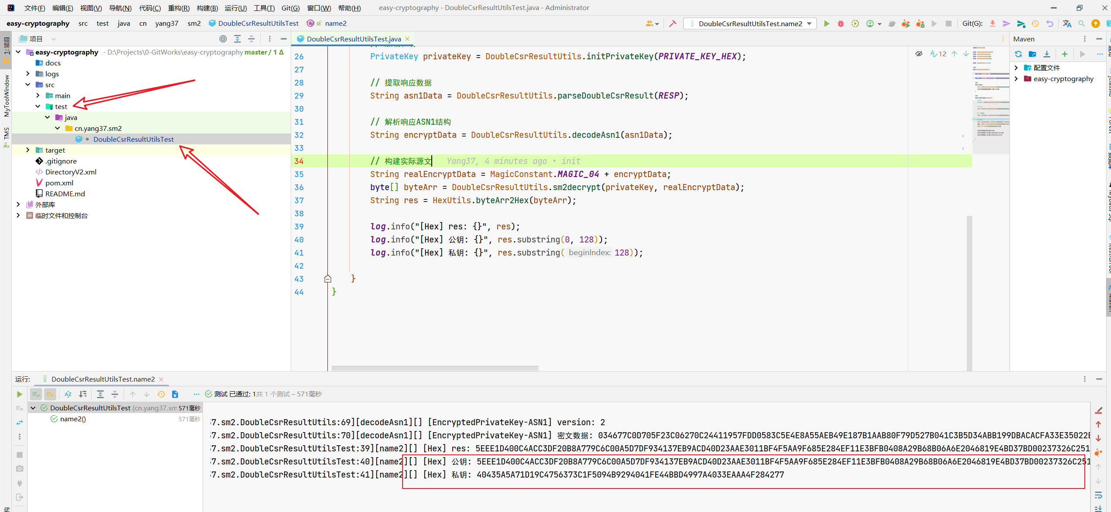Select the DoubleCsrResultUtilsTest.java editor tab
This screenshot has width=1111, height=512.
(354, 39)
